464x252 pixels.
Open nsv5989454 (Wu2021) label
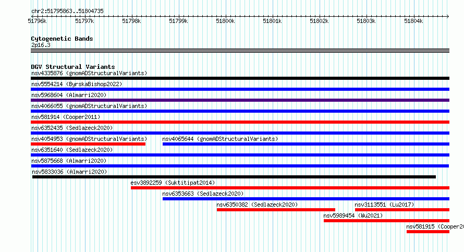click(353, 215)
